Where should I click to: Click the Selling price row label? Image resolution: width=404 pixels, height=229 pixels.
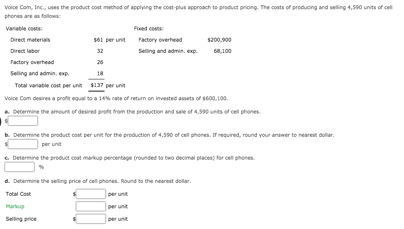coord(21,219)
